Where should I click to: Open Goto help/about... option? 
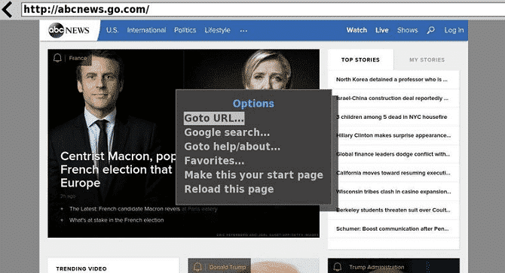pyautogui.click(x=232, y=147)
